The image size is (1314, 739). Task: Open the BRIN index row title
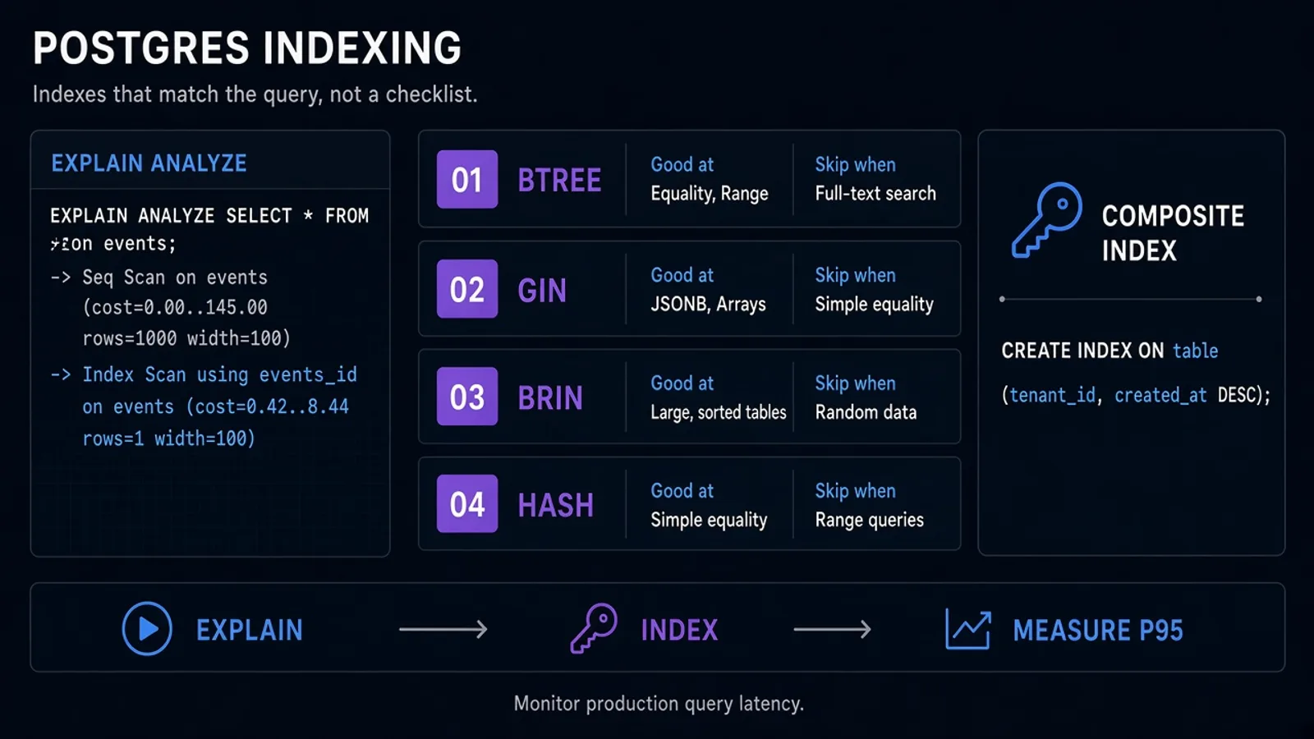[x=550, y=397]
